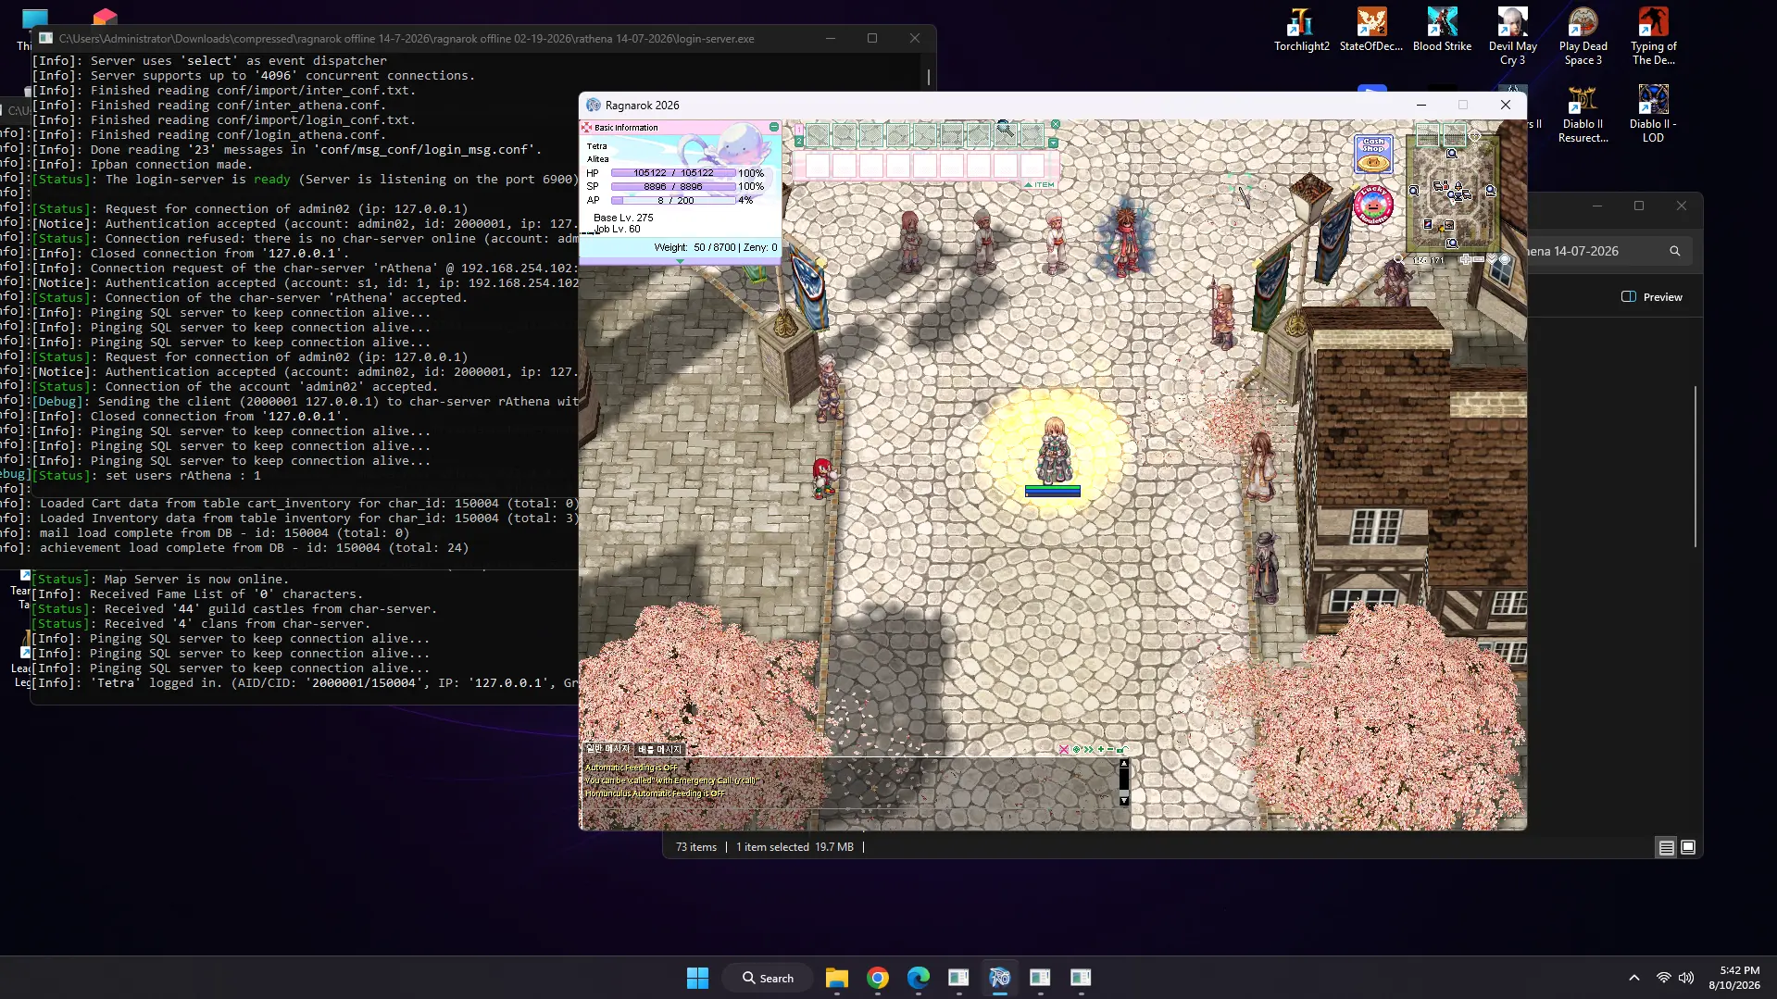Click the SP bar in Basic Information
The height and width of the screenshot is (999, 1777).
(x=673, y=186)
